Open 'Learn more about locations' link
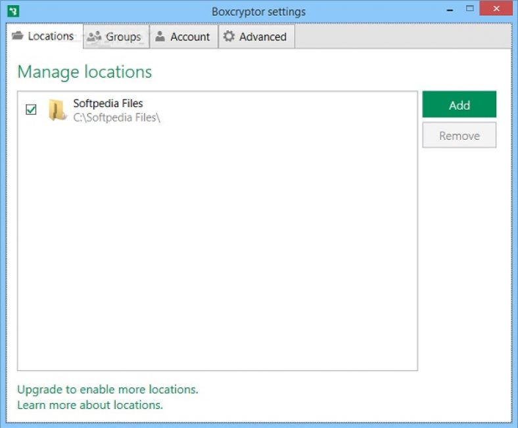518x428 pixels. pyautogui.click(x=90, y=405)
